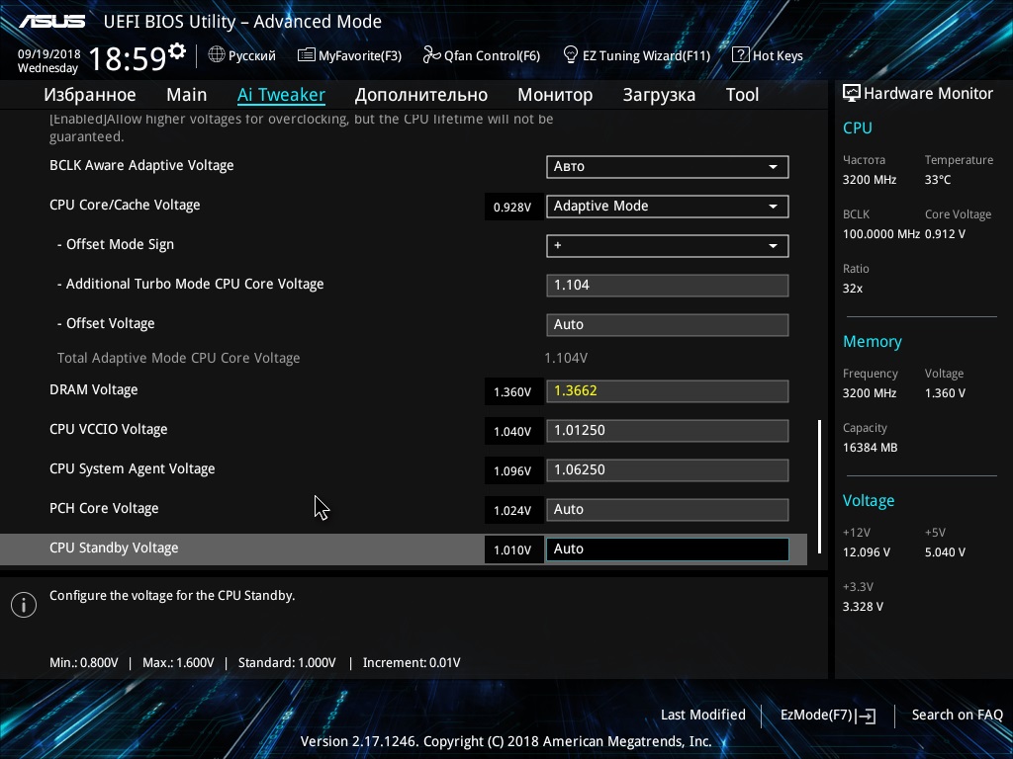Select the CPU System Agent Voltage label

(x=133, y=469)
